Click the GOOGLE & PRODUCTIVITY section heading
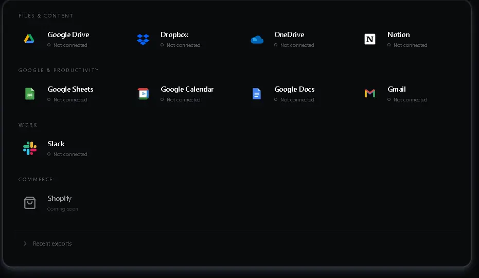 pos(59,71)
